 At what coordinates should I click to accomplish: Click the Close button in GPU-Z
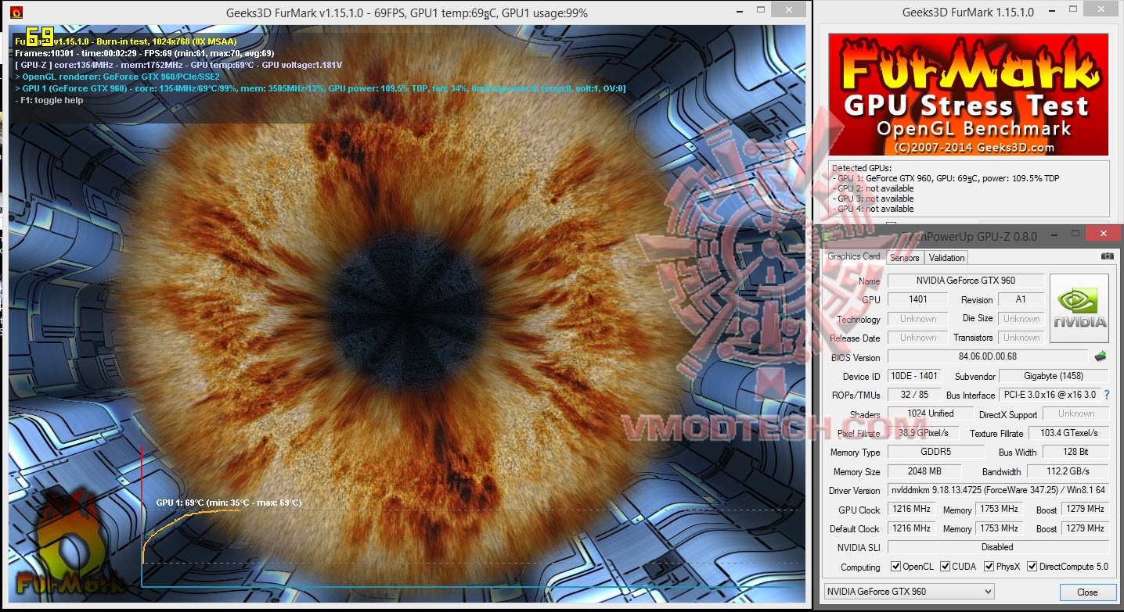(1087, 592)
